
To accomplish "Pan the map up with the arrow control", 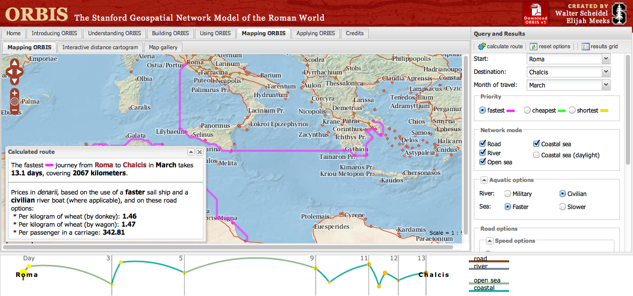I will pyautogui.click(x=15, y=64).
